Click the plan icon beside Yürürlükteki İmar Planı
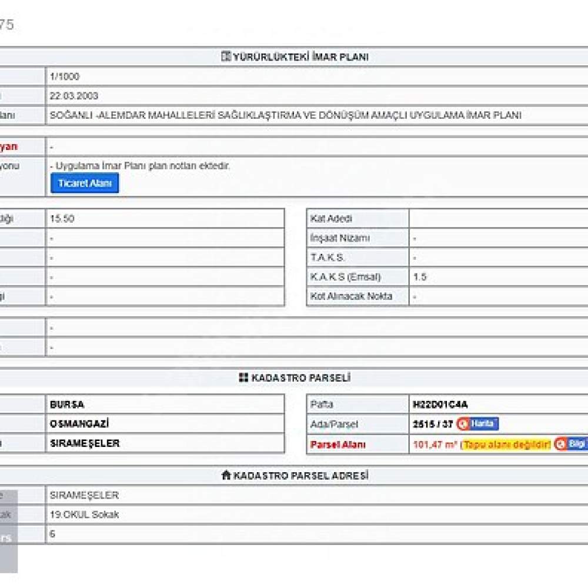The image size is (588, 588). coord(226,56)
